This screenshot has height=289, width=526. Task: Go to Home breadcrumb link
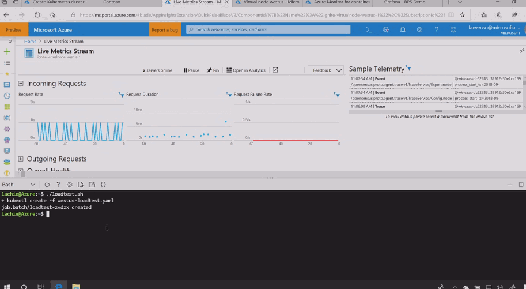click(30, 42)
